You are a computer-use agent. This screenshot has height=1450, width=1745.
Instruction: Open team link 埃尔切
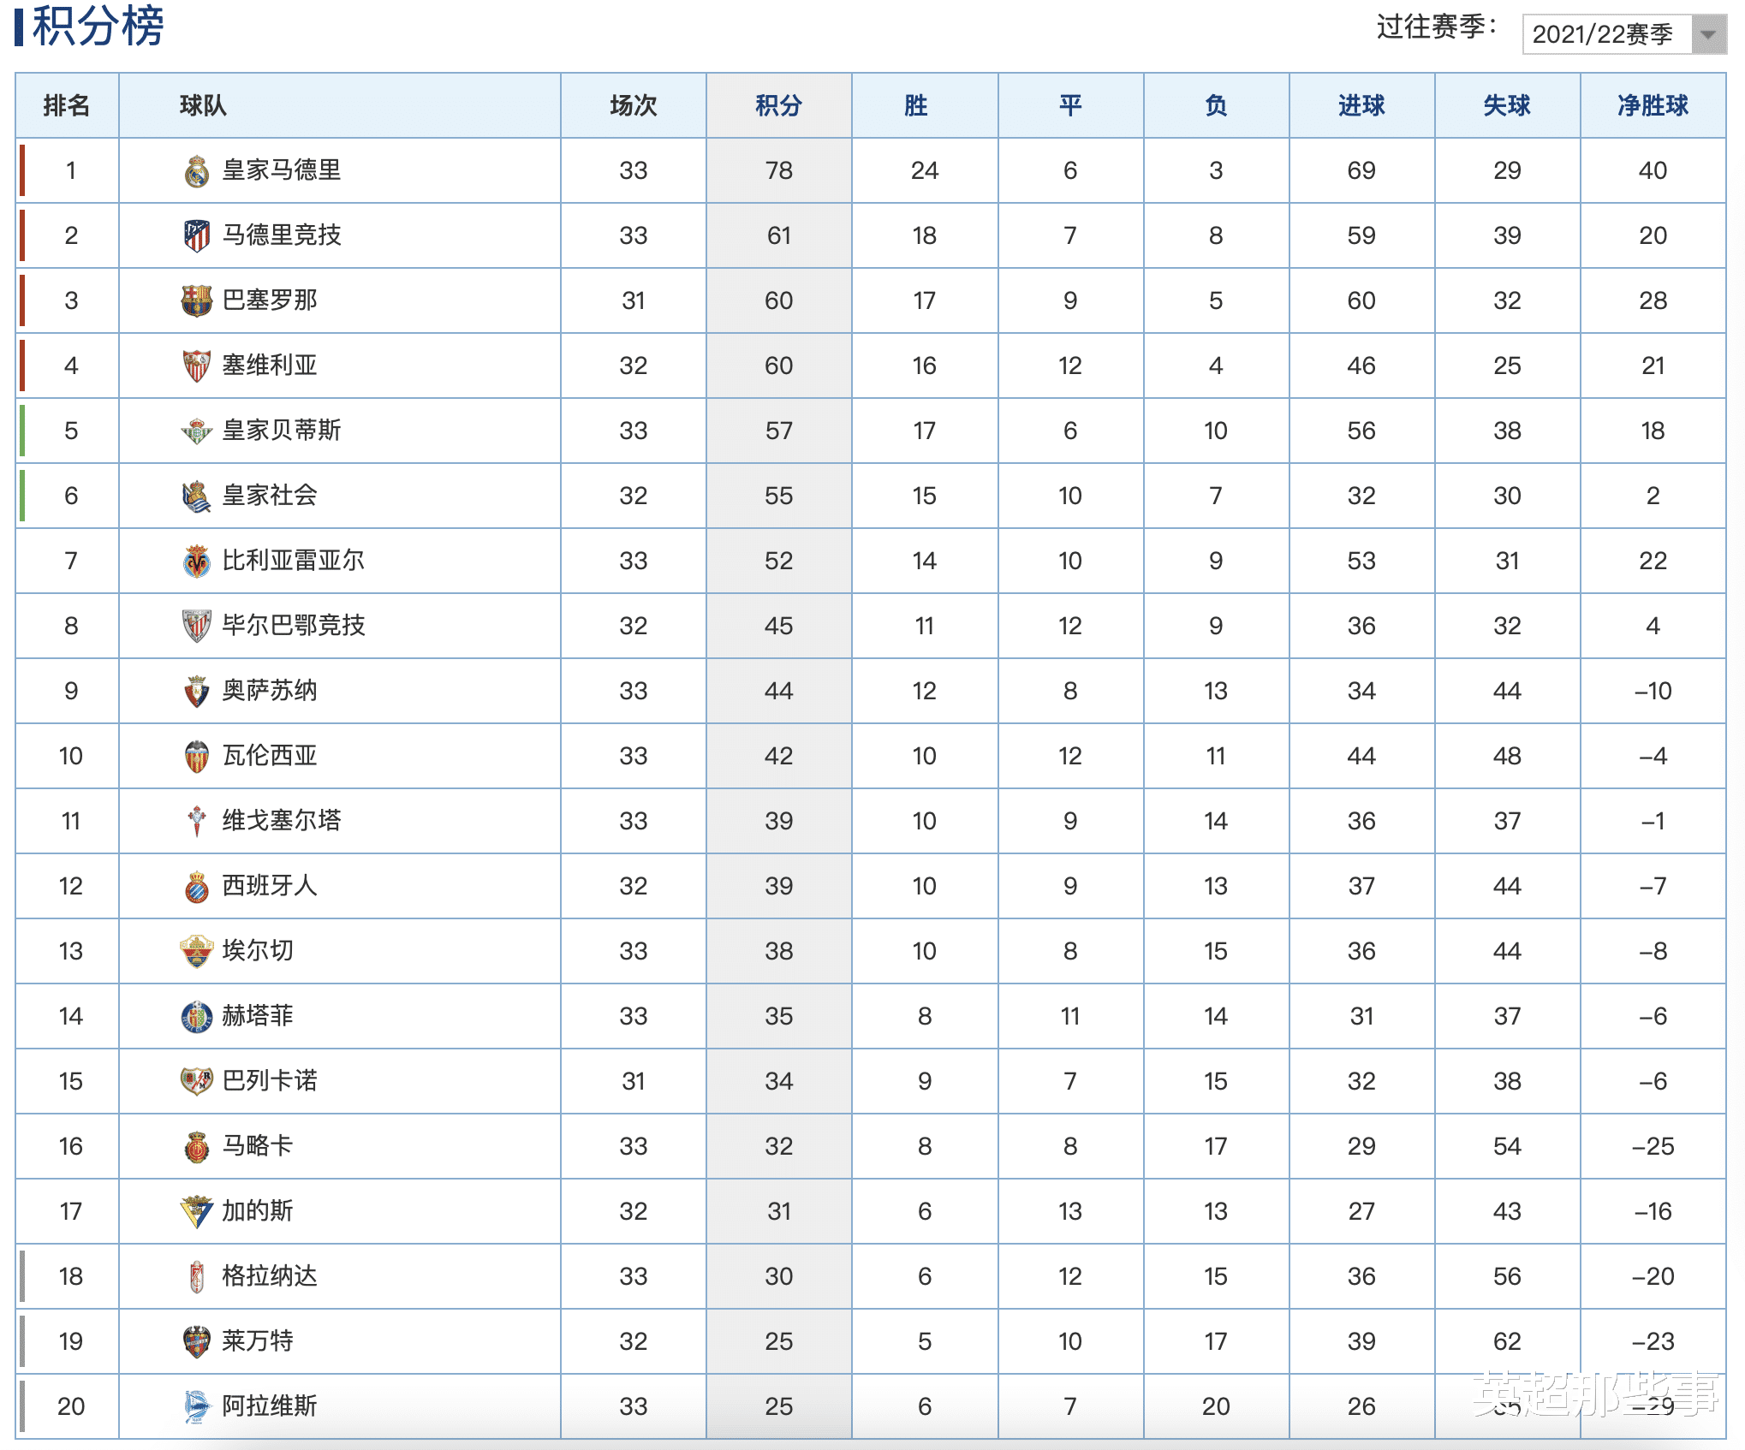258,951
